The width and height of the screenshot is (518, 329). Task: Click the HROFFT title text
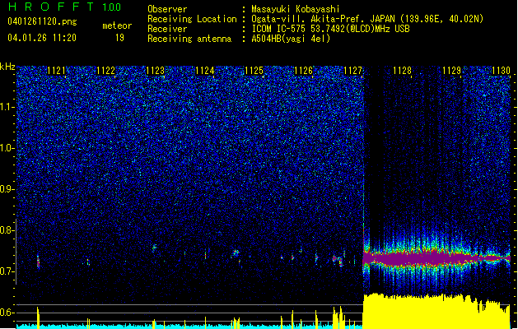[51, 7]
